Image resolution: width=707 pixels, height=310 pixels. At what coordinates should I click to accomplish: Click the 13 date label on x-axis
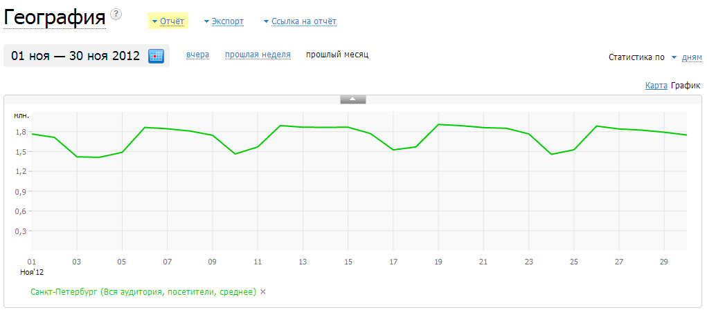click(x=303, y=262)
